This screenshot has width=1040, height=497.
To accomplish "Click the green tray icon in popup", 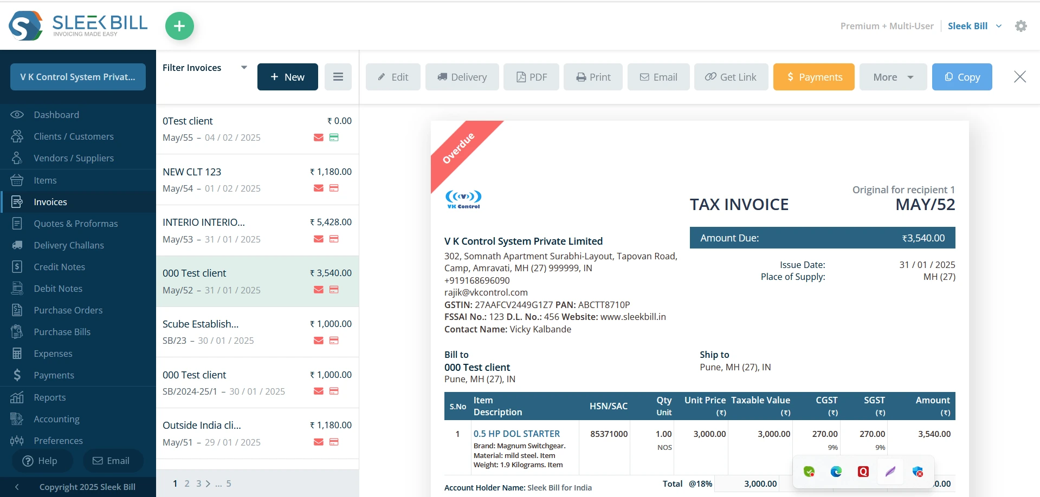I will [809, 472].
